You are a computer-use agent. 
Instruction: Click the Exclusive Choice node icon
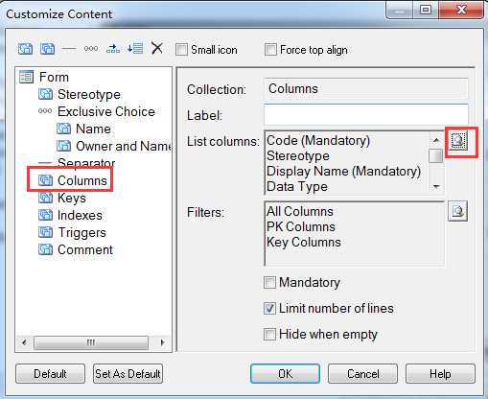coord(45,111)
